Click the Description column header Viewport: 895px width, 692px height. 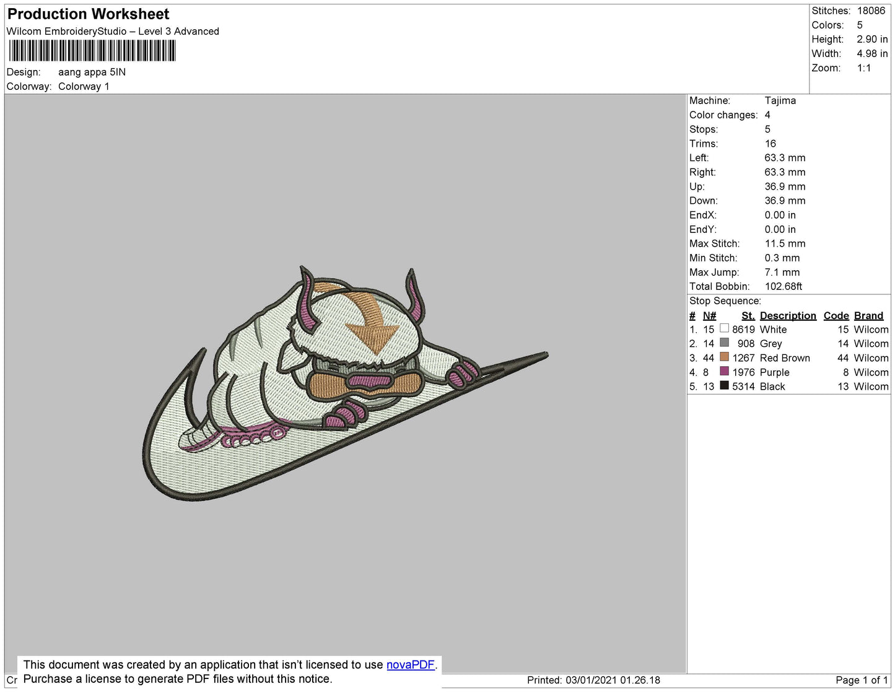coord(787,315)
